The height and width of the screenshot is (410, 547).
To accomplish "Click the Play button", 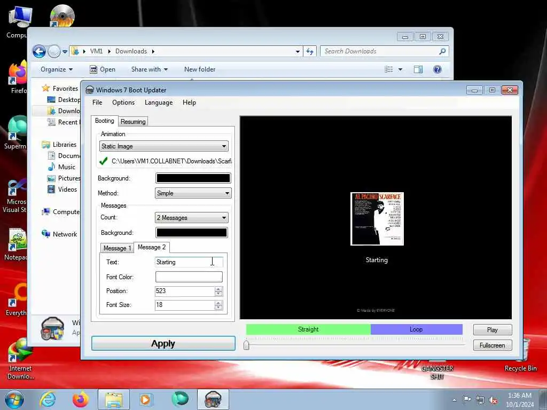I will click(x=492, y=330).
